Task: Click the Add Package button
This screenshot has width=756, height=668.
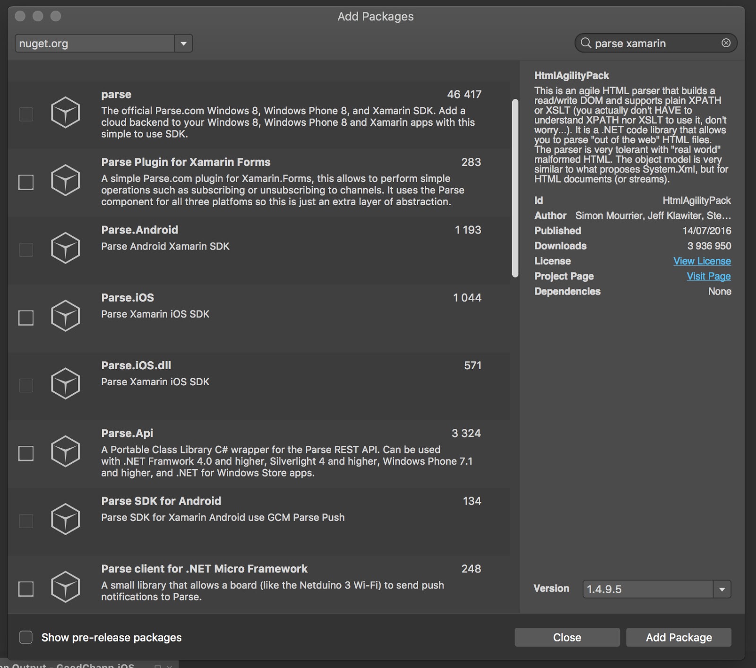Action: click(679, 637)
